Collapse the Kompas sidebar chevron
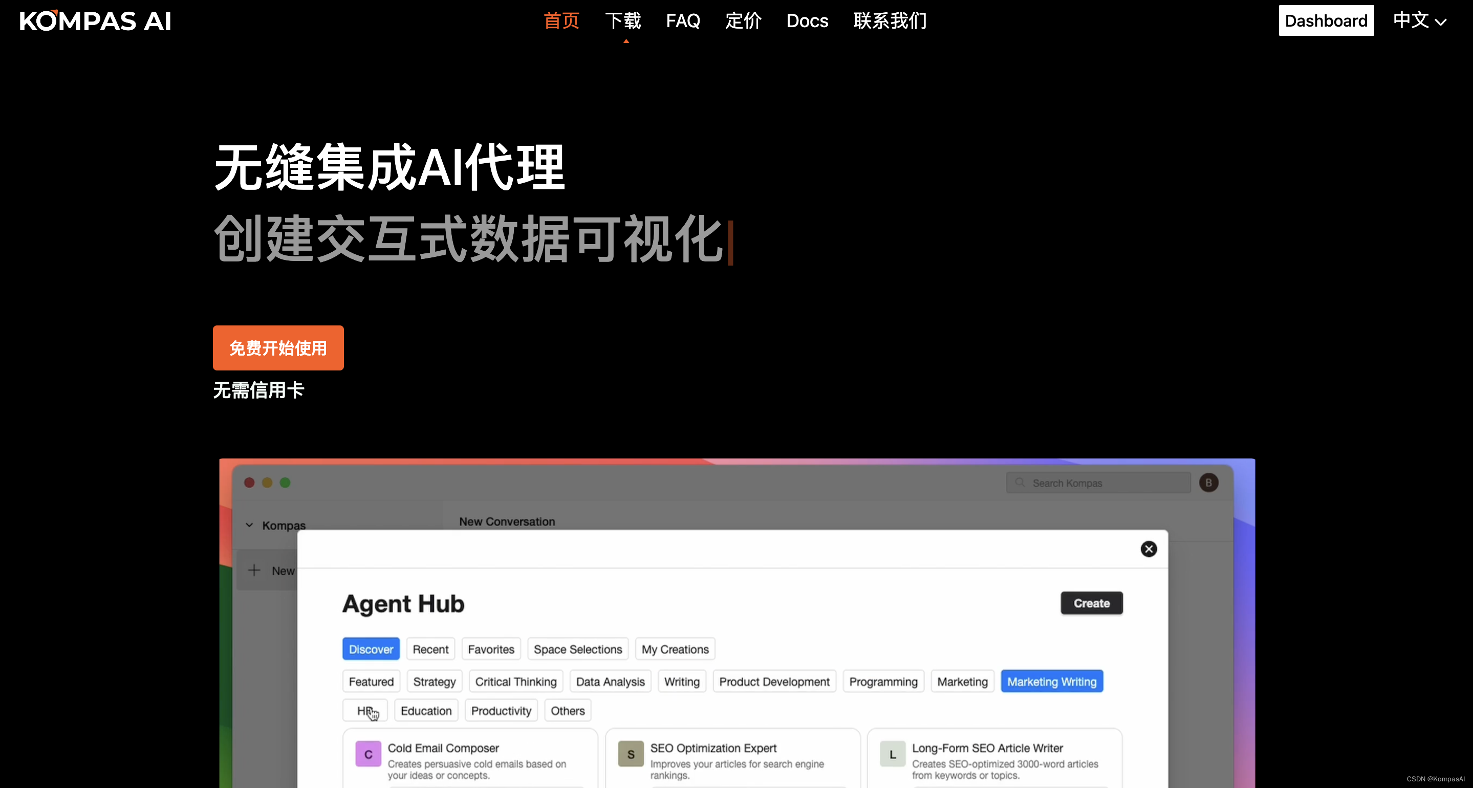The height and width of the screenshot is (788, 1473). [x=249, y=525]
